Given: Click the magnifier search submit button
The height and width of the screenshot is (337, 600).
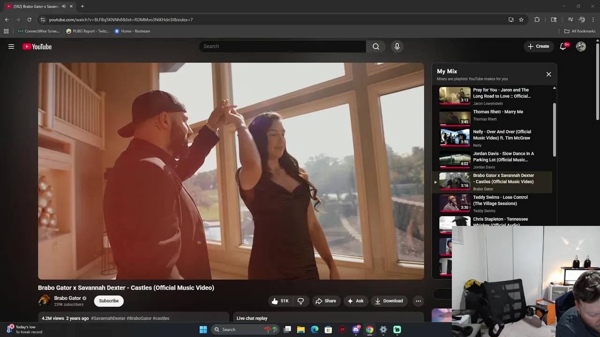Looking at the screenshot, I should point(376,46).
